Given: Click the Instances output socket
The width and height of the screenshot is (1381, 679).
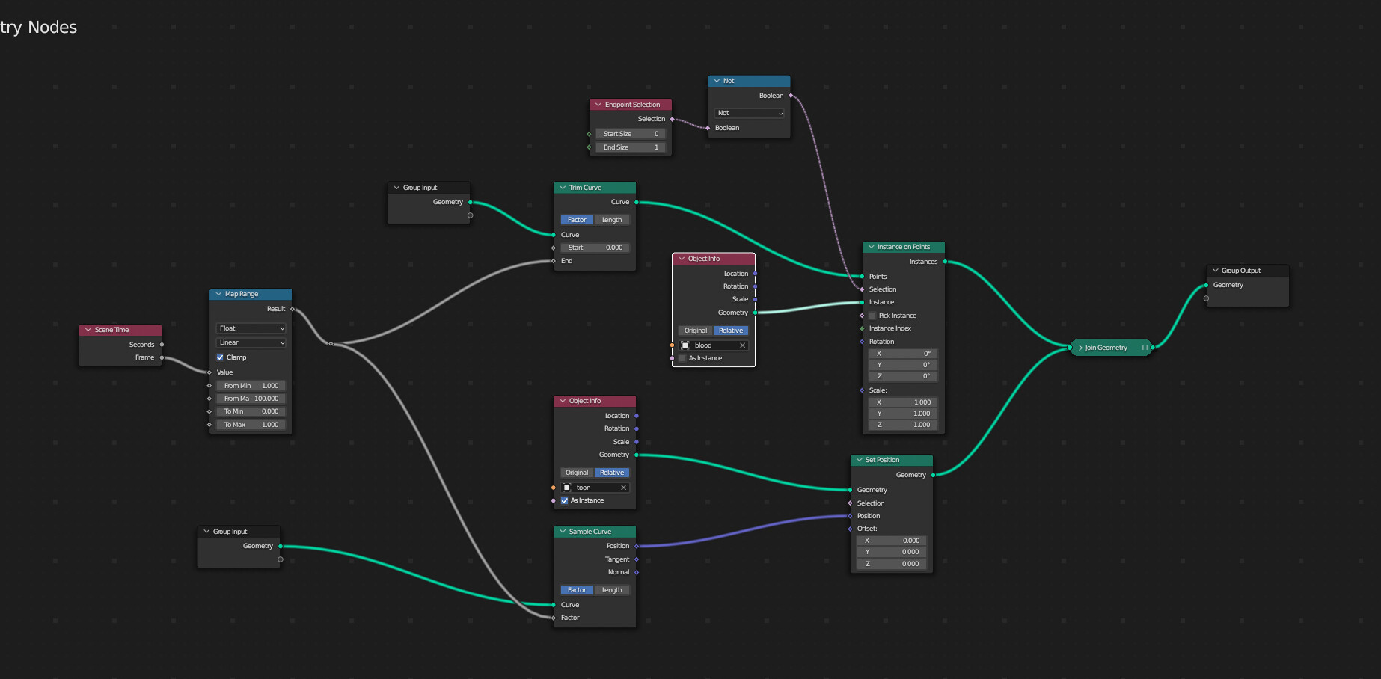Looking at the screenshot, I should point(945,262).
